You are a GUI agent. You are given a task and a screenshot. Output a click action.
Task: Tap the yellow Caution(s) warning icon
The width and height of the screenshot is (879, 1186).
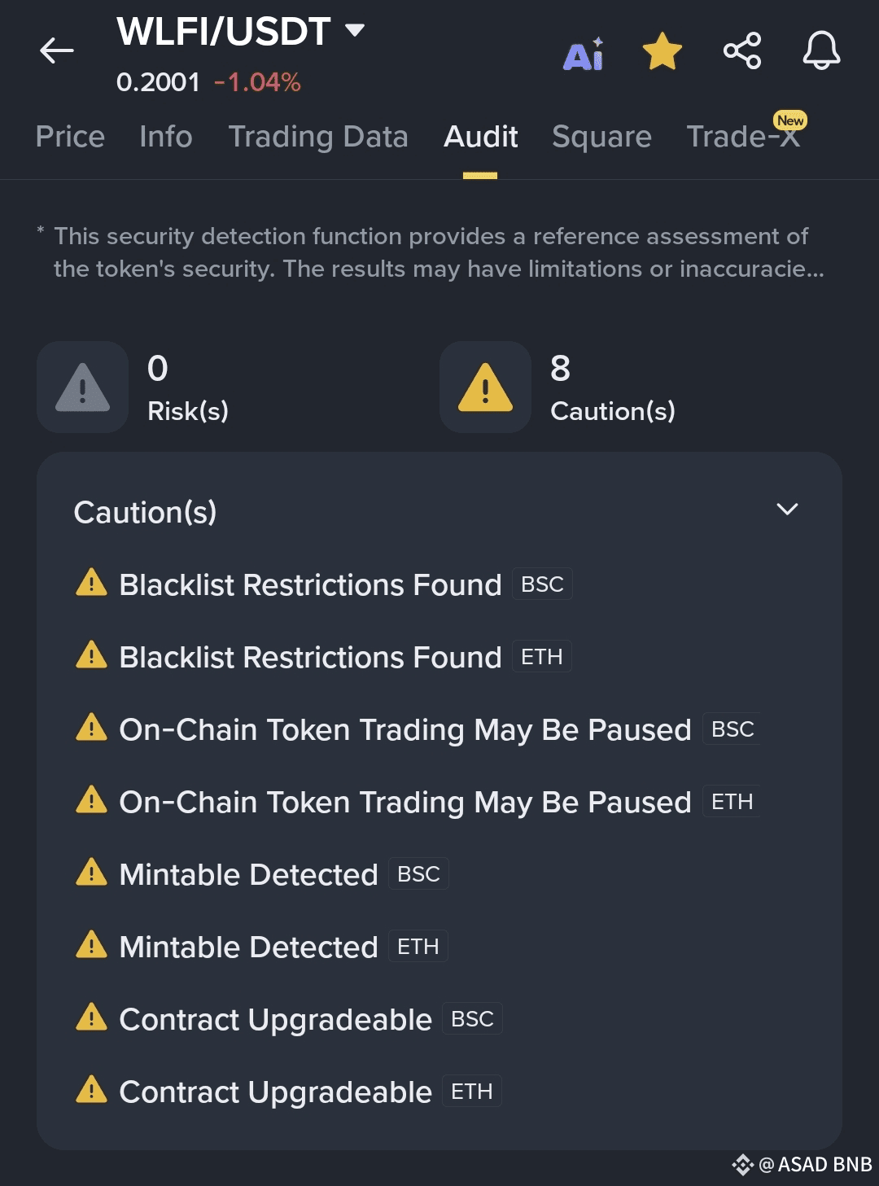tap(485, 387)
